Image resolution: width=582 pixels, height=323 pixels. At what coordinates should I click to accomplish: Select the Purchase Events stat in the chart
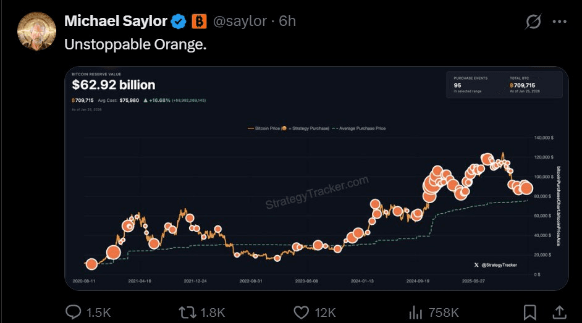(x=471, y=85)
